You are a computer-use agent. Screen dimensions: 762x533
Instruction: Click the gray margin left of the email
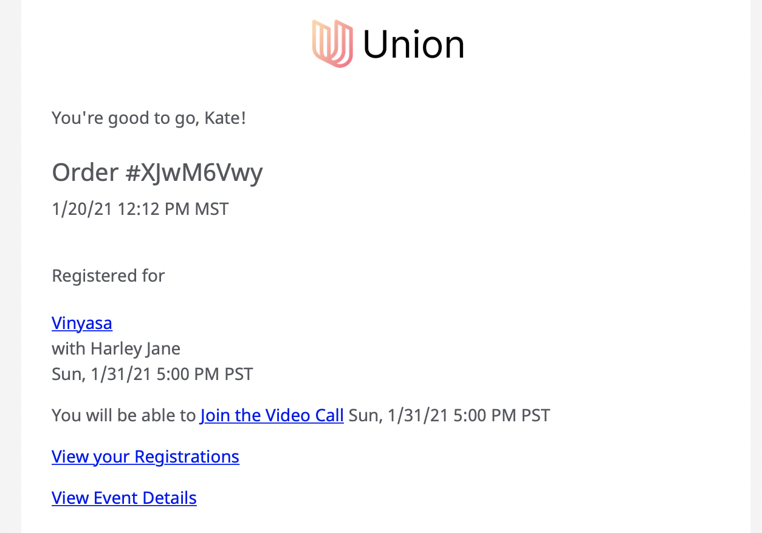coord(10,266)
